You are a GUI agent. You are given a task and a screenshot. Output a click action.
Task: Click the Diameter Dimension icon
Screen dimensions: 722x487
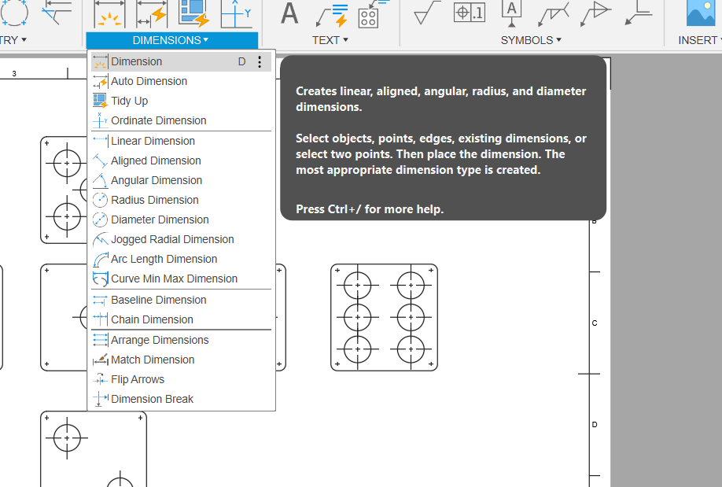(100, 220)
